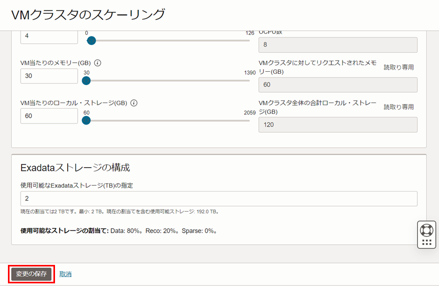
Task: Click the 使用可能なExadataストレージ(TB) input field
Action: [x=218, y=198]
